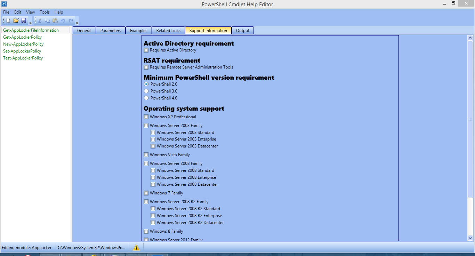Image resolution: width=475 pixels, height=256 pixels.
Task: Check Windows Server 2008 Family
Action: (x=146, y=163)
